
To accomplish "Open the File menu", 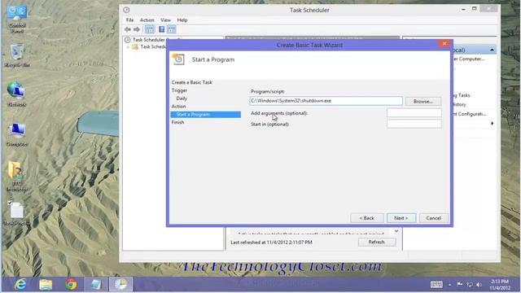I will point(129,20).
